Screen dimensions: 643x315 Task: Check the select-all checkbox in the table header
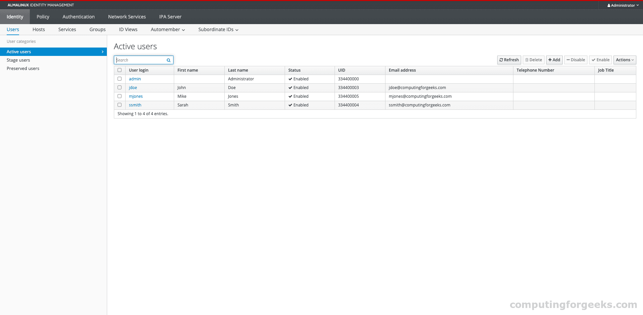[120, 70]
